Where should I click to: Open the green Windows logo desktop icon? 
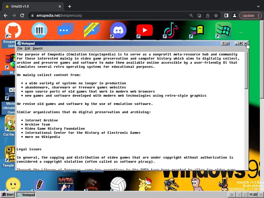224,30
